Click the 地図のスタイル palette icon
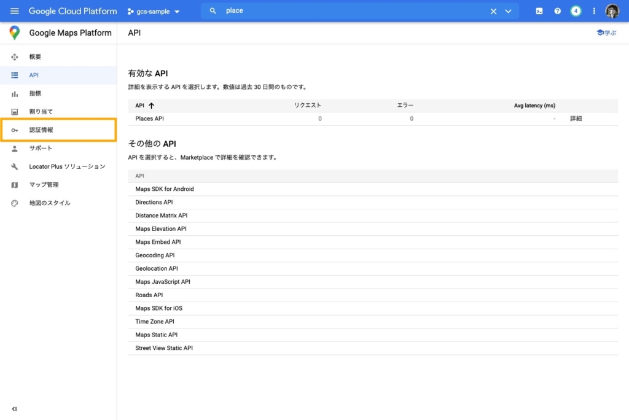629x420 pixels. [x=15, y=203]
